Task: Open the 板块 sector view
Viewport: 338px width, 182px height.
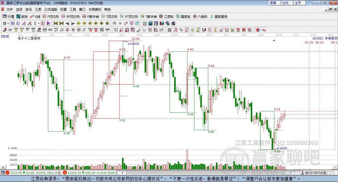Action: (x=22, y=17)
